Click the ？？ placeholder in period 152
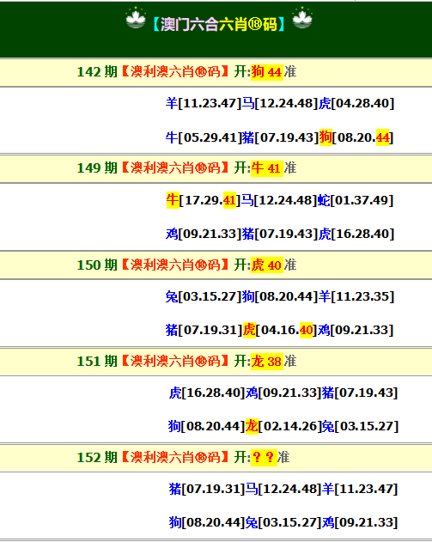Viewport: 432px width, 542px height. pos(264,457)
